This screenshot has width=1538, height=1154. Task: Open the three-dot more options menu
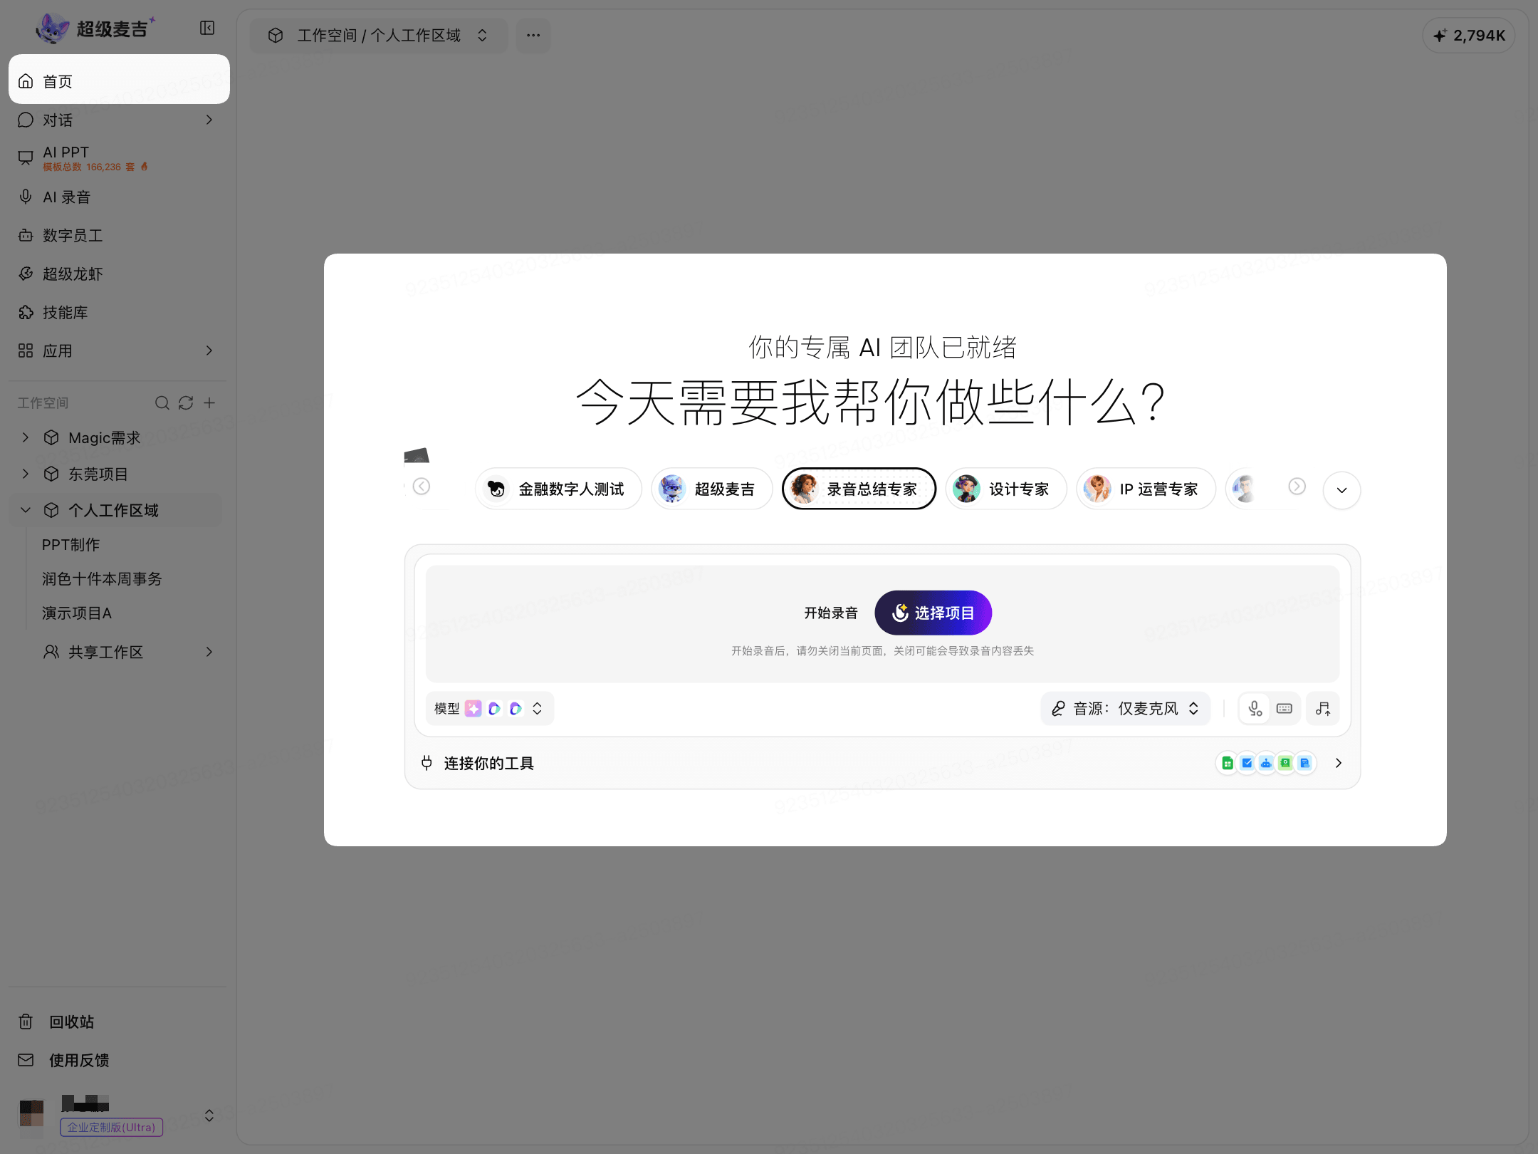click(533, 36)
